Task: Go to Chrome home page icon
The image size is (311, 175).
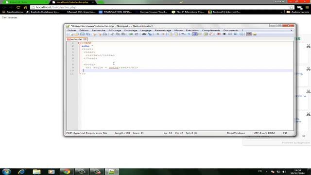Action: pyautogui.click(x=25, y=7)
